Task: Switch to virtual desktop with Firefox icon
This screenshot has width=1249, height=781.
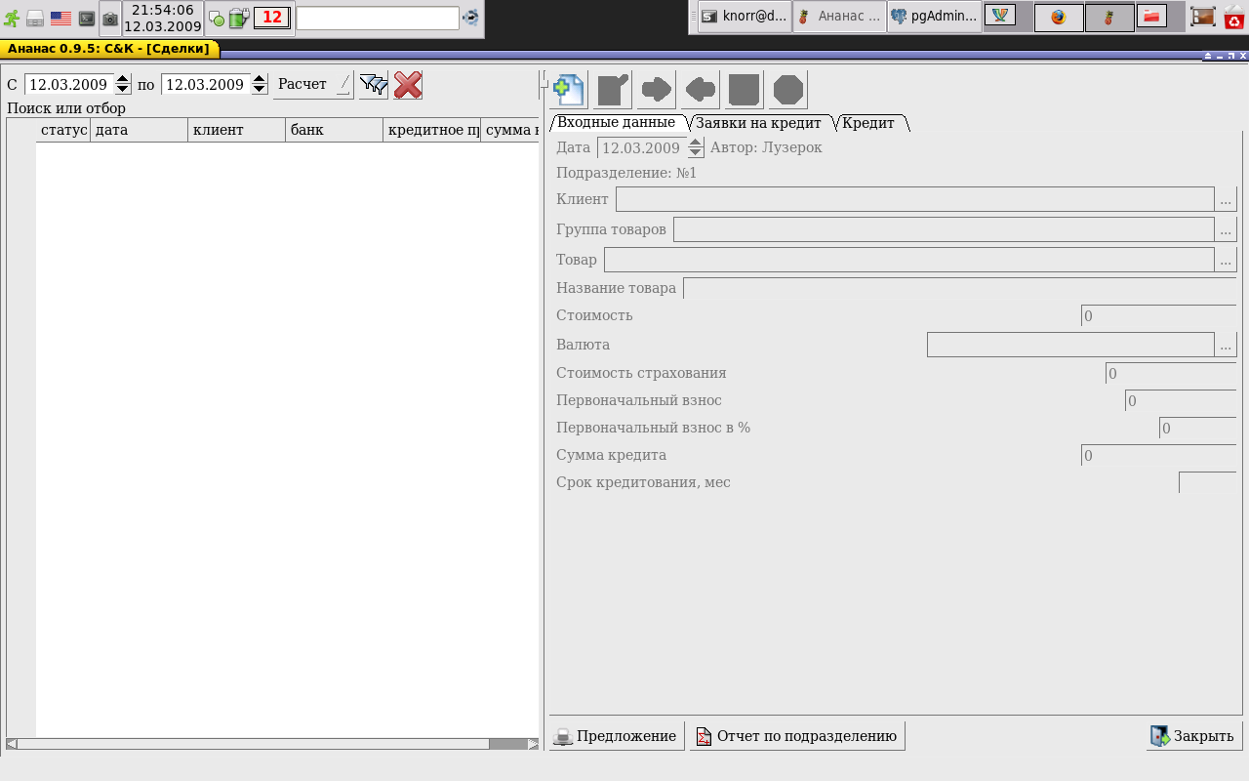Action: pyautogui.click(x=1059, y=17)
